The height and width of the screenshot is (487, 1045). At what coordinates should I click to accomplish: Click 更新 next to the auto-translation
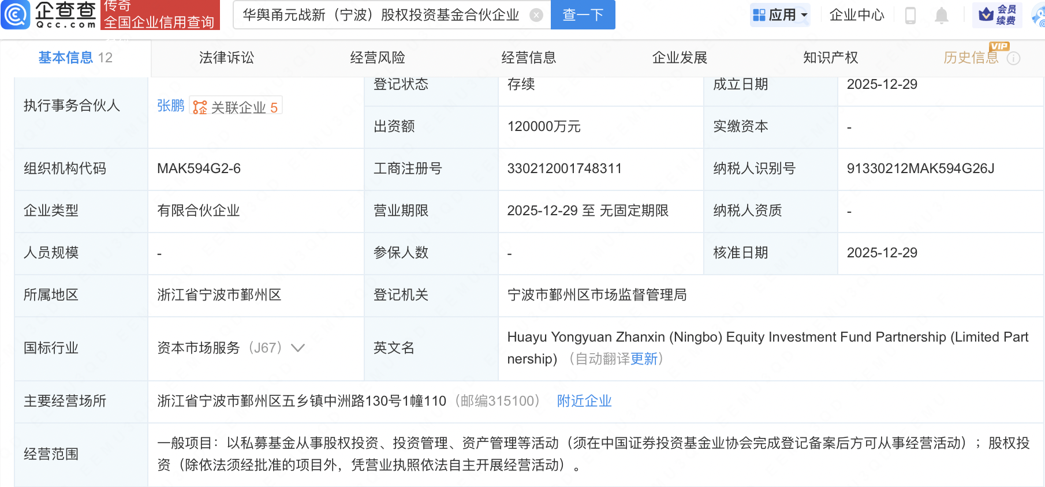point(644,359)
